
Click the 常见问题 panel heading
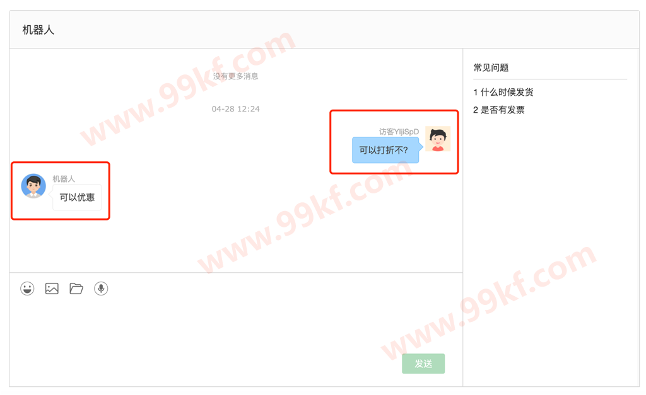tap(491, 67)
